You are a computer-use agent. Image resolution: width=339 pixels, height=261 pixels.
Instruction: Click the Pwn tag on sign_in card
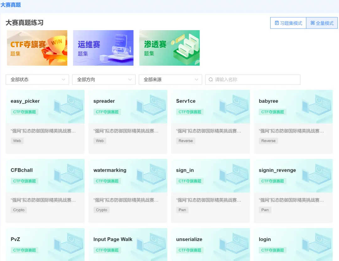click(182, 210)
